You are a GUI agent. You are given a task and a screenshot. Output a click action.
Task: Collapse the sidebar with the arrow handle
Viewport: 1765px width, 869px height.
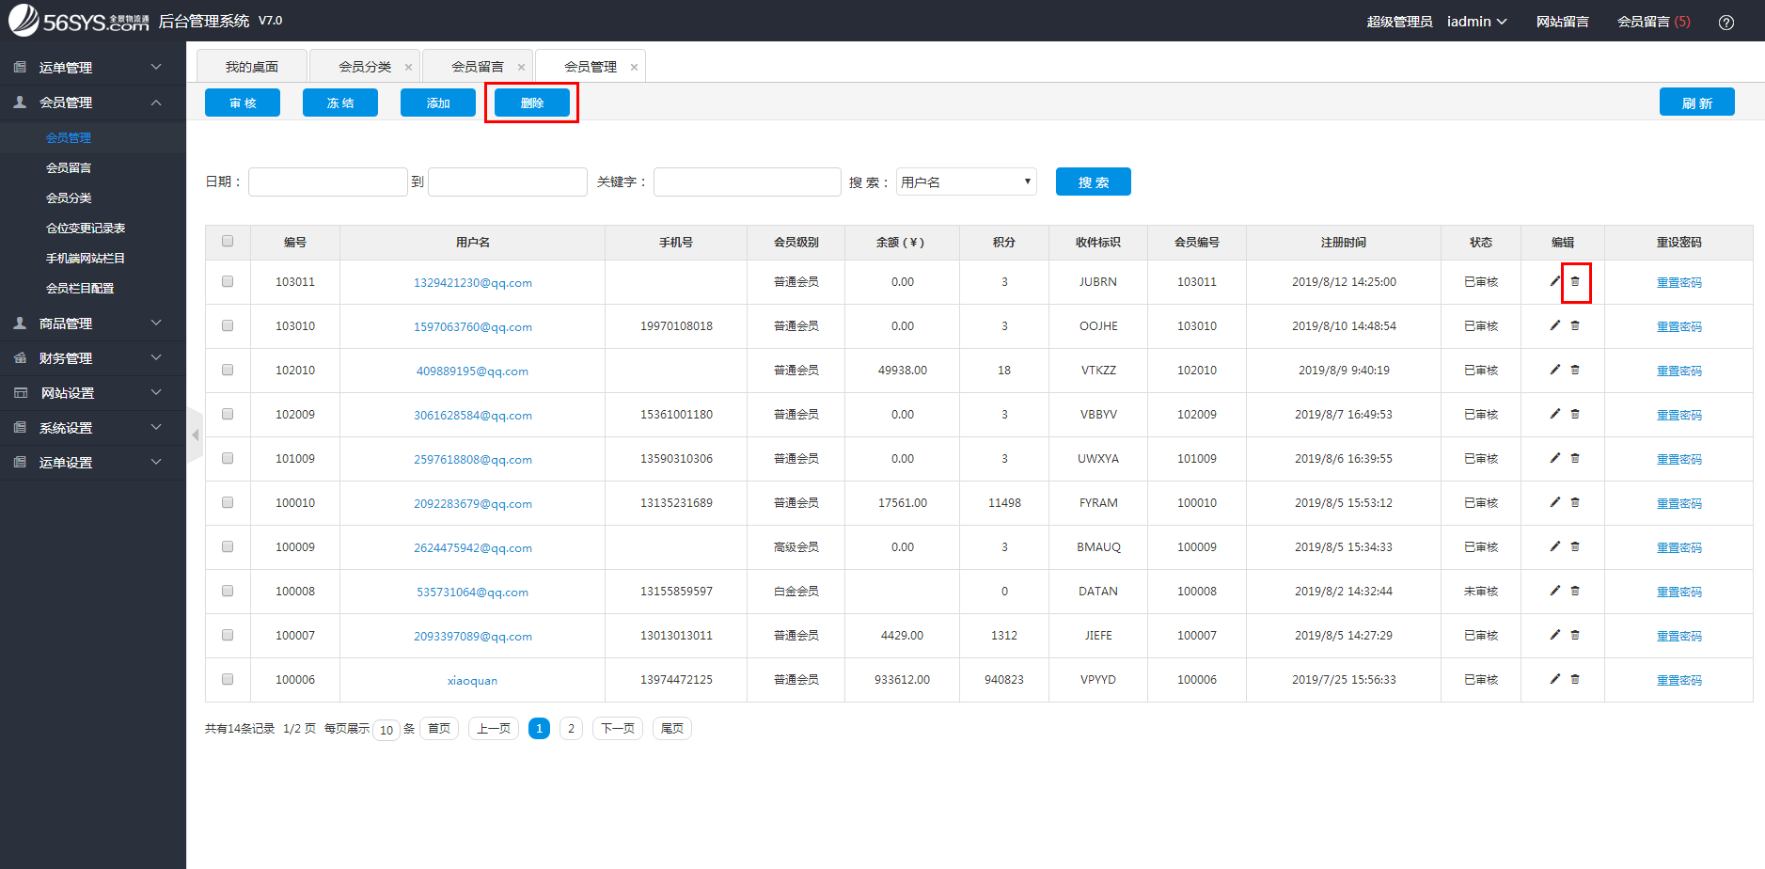[196, 434]
